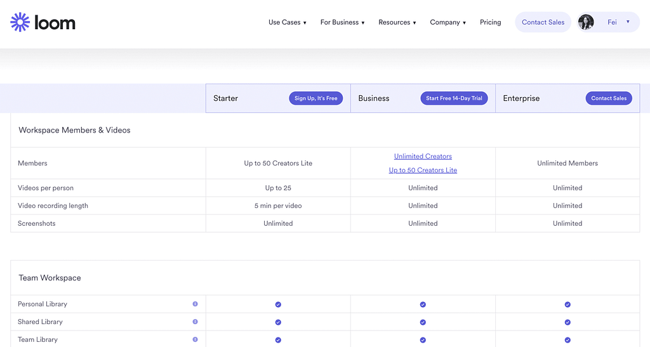Click Fei's profile avatar picture
Viewport: 650px width, 347px height.
(x=586, y=22)
